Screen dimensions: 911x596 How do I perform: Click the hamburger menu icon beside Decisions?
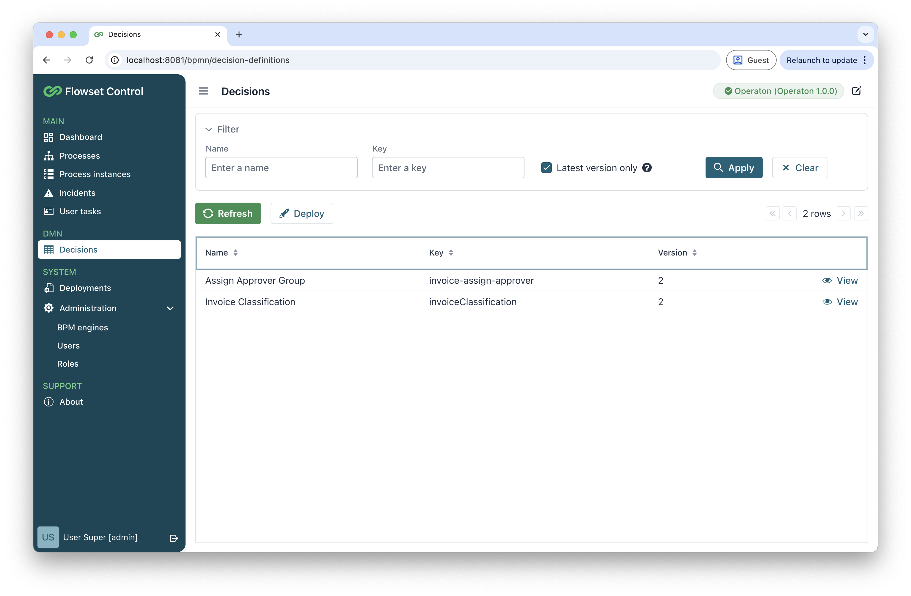(x=203, y=91)
